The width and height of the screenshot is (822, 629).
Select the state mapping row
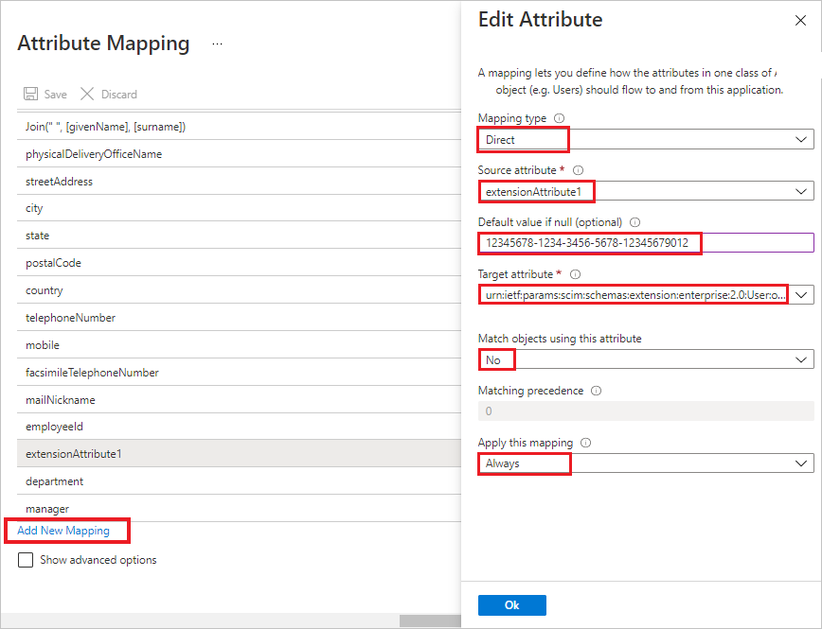click(x=239, y=236)
